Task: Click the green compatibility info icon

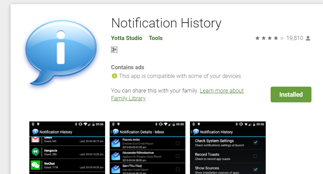Action: [114, 76]
